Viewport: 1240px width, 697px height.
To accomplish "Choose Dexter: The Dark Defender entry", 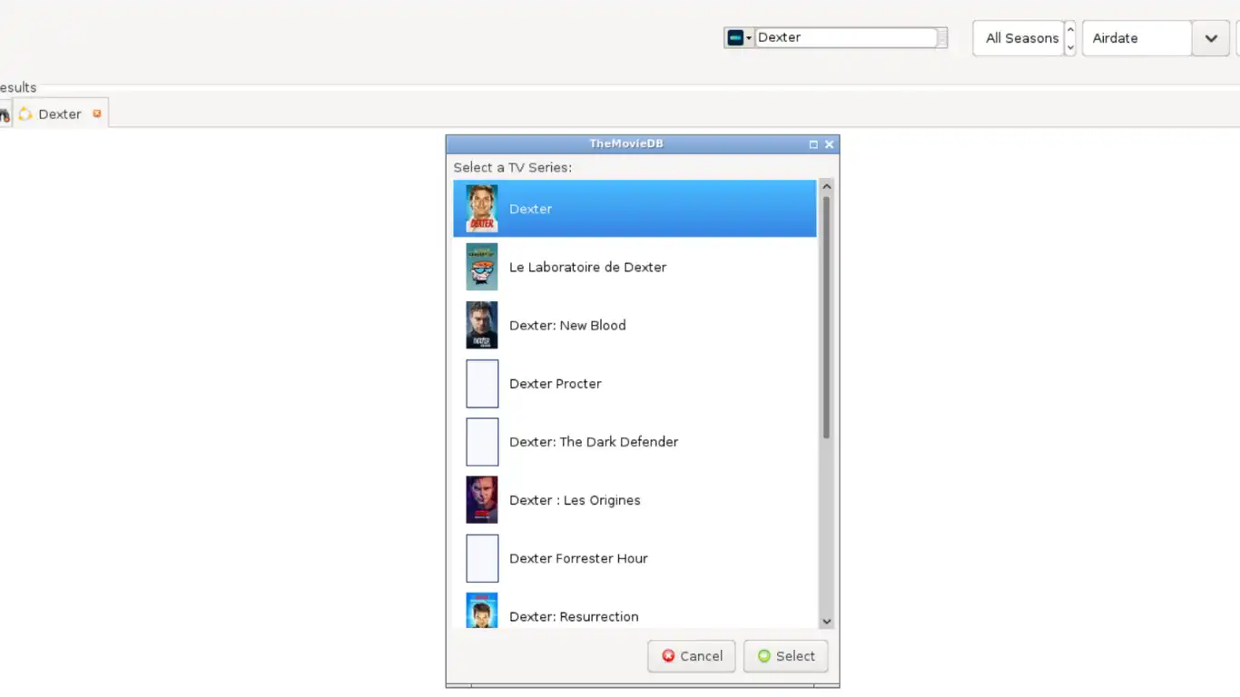I will (x=593, y=442).
